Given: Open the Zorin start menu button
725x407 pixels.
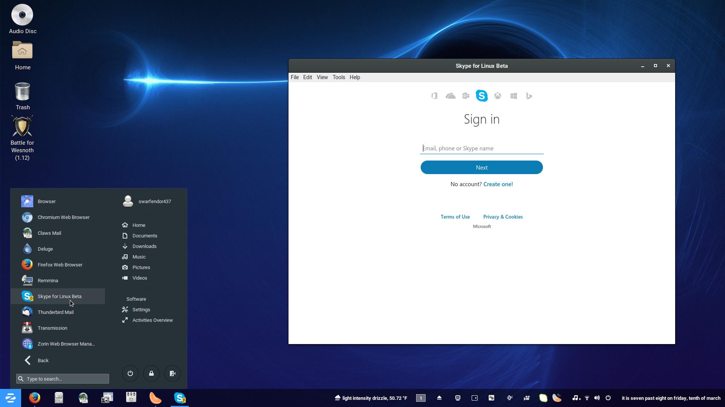Looking at the screenshot, I should pyautogui.click(x=11, y=398).
